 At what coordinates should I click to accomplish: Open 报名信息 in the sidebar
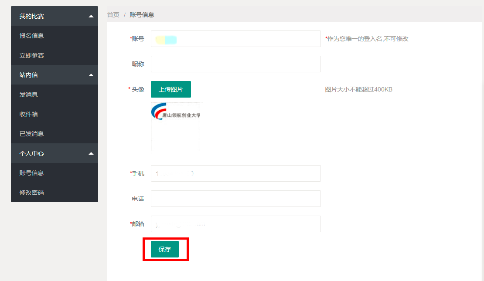tap(32, 36)
